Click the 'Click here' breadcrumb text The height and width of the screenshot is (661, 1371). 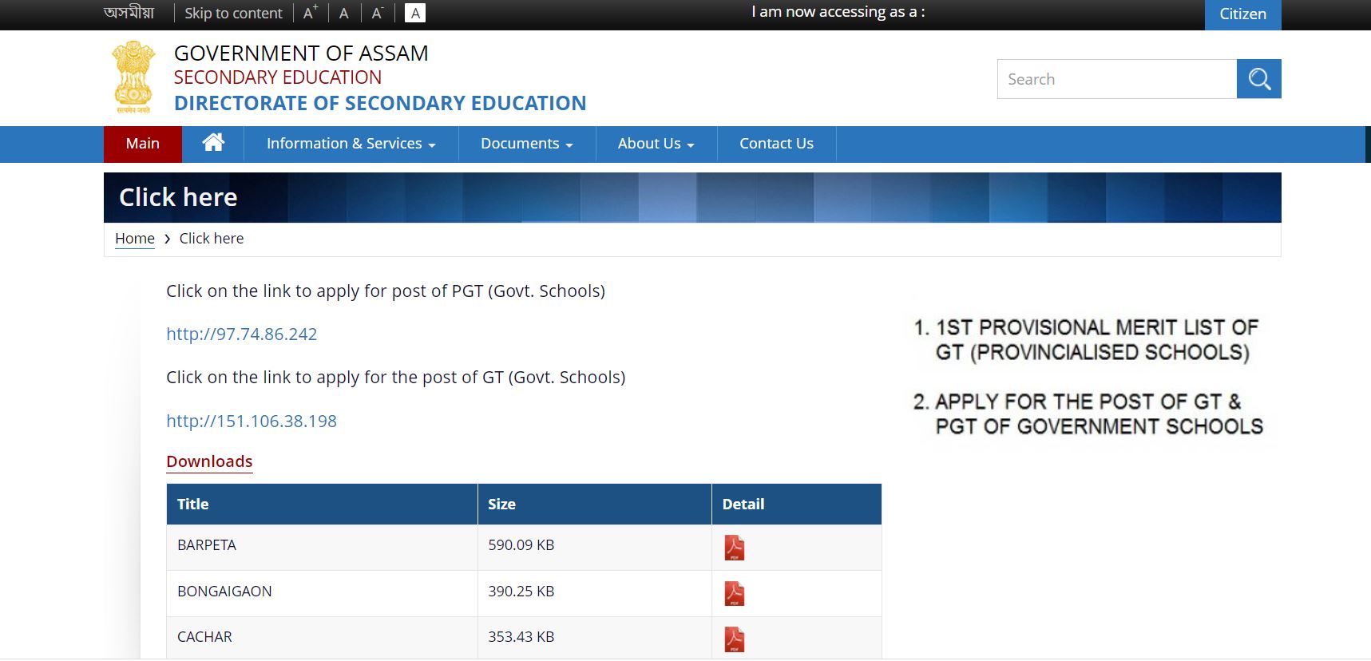pyautogui.click(x=212, y=239)
